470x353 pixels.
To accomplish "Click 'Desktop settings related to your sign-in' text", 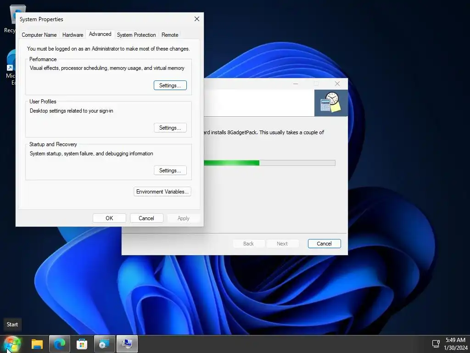I will pos(71,111).
